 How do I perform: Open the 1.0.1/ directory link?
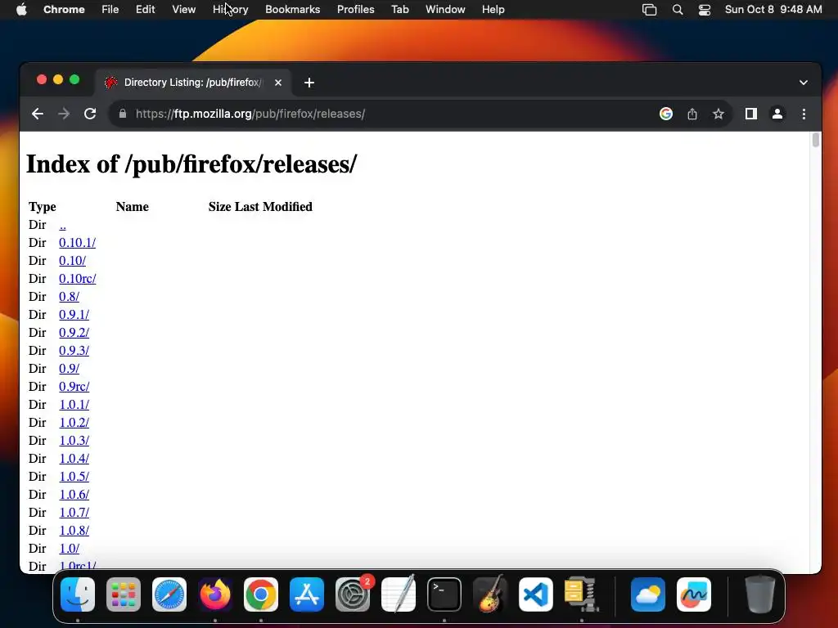point(74,404)
